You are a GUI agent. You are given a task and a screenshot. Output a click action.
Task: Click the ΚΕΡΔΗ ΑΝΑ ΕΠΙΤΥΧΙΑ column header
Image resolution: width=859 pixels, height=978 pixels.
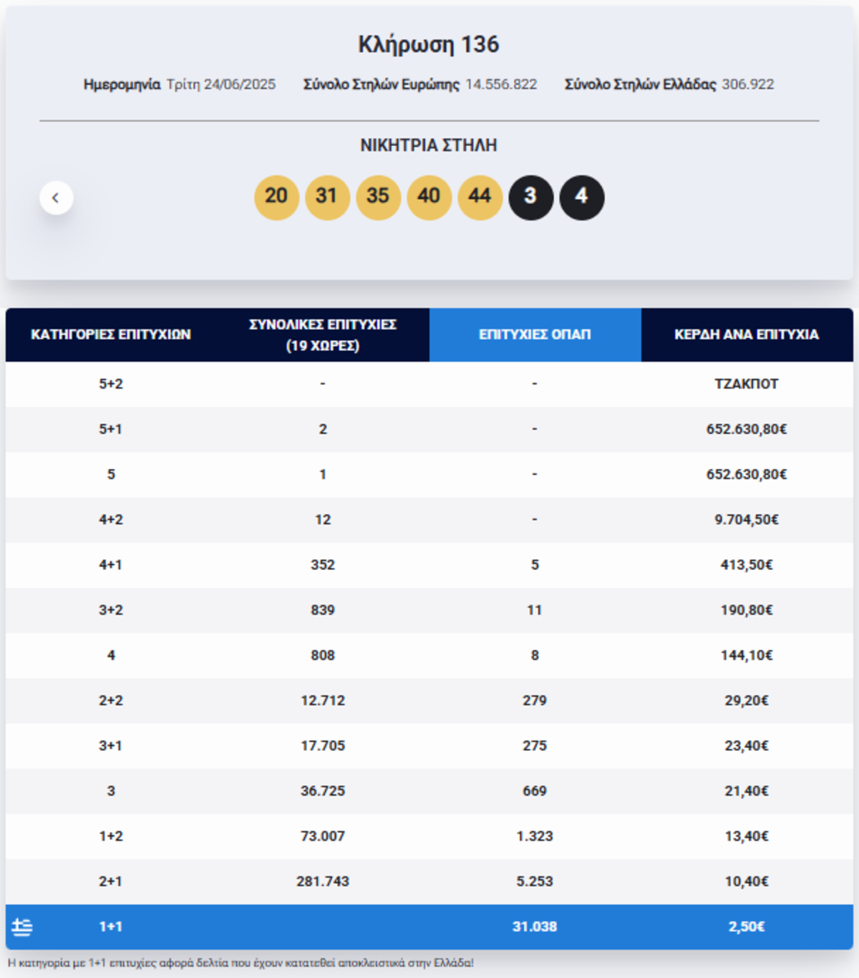(x=747, y=334)
